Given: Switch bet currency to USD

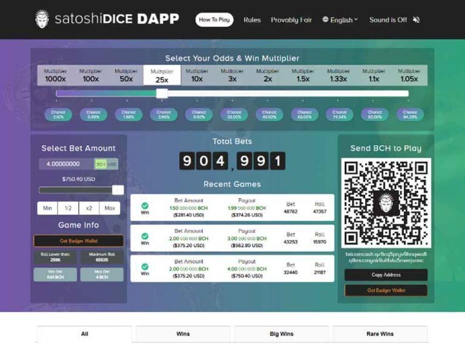Looking at the screenshot, I should 112,164.
